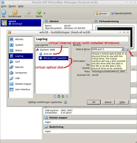137x143 pixels.
Task: Click the Ogiltiga inställningar upptäcktes message
Action: click(x=45, y=102)
